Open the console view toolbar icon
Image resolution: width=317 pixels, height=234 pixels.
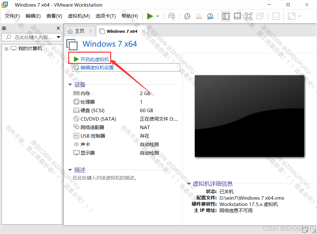[276, 16]
